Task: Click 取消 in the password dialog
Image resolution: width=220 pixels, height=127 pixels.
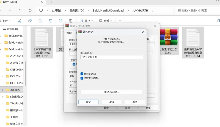Action: [x=112, y=102]
